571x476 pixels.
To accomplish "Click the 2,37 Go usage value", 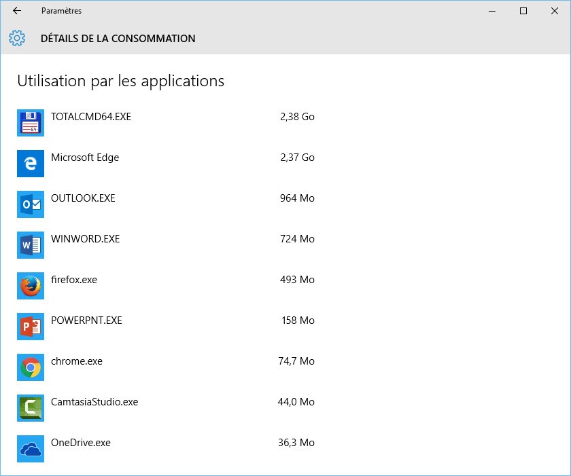I will pyautogui.click(x=297, y=158).
